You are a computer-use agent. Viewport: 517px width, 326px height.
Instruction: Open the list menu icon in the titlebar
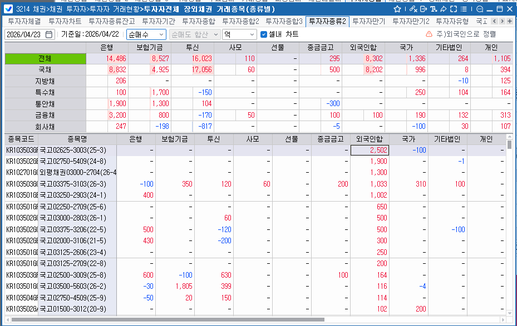point(464,9)
